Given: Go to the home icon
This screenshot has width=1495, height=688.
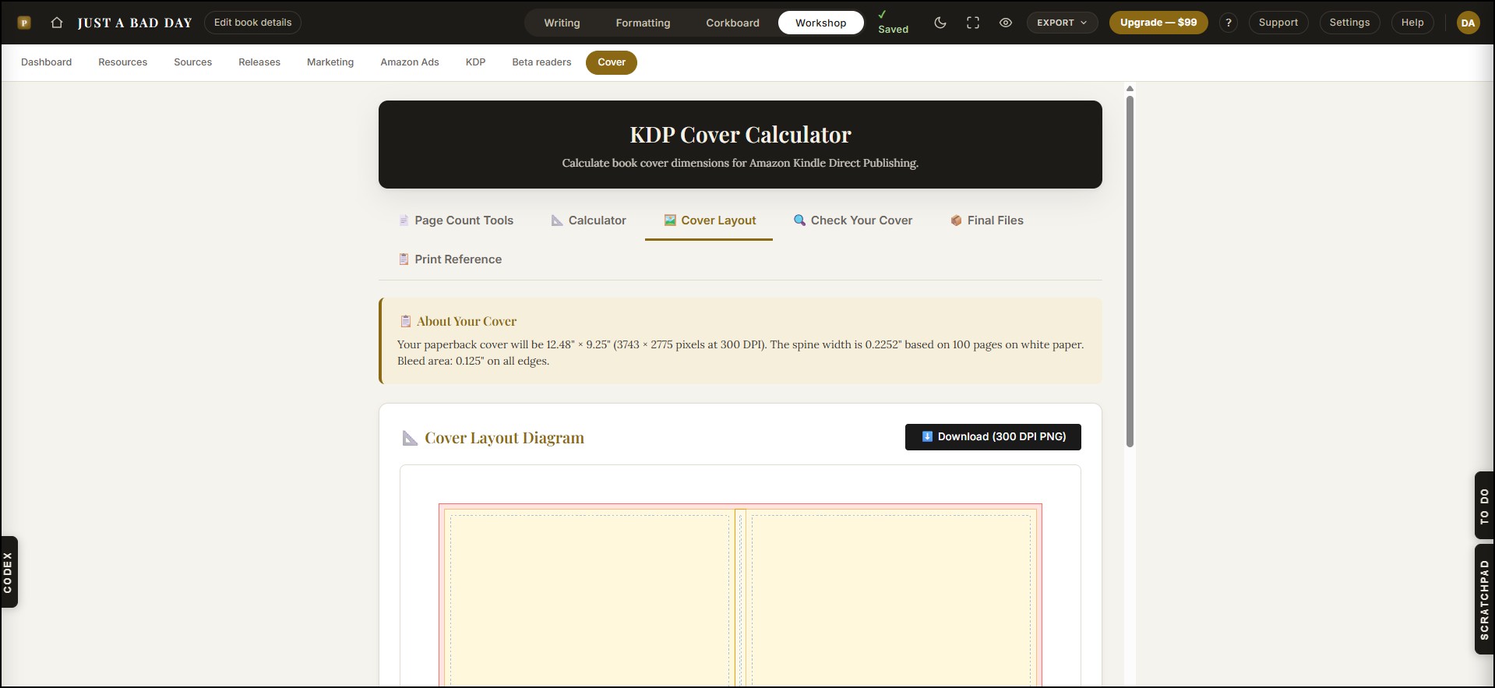Looking at the screenshot, I should pyautogui.click(x=57, y=23).
